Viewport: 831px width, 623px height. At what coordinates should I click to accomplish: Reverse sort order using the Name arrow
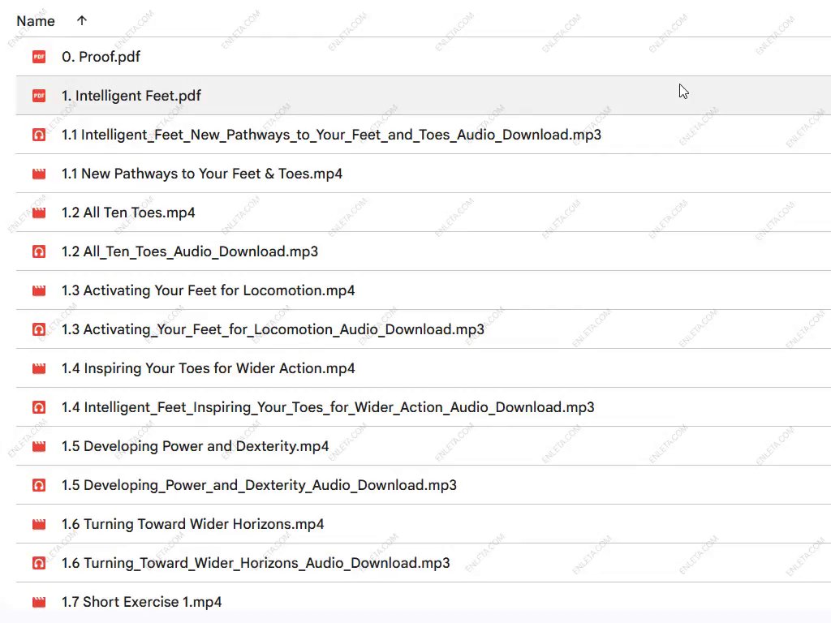[x=81, y=21]
